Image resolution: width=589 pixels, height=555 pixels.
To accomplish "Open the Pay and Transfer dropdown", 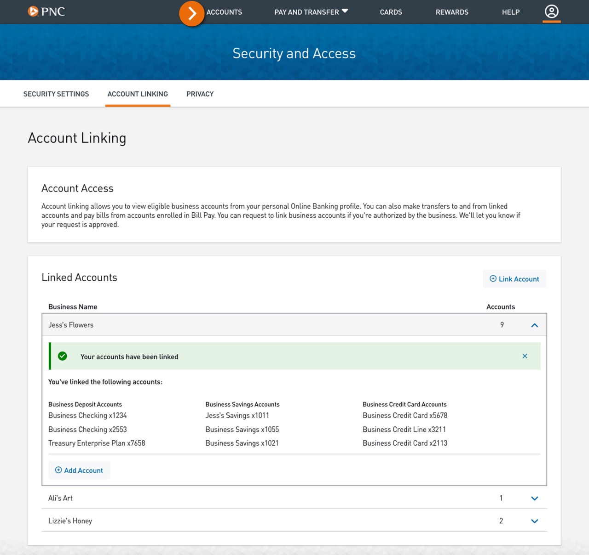I will (311, 12).
